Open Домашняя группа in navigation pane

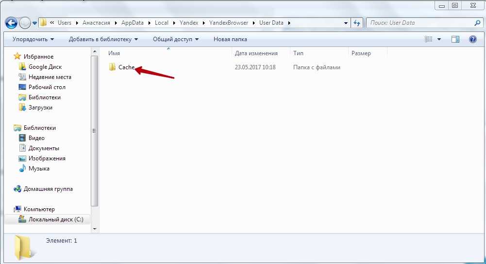tap(48, 189)
